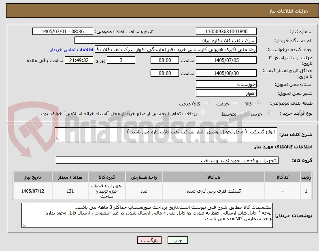
Task: Click the واحد شمارش column header
Action: (x=144, y=177)
